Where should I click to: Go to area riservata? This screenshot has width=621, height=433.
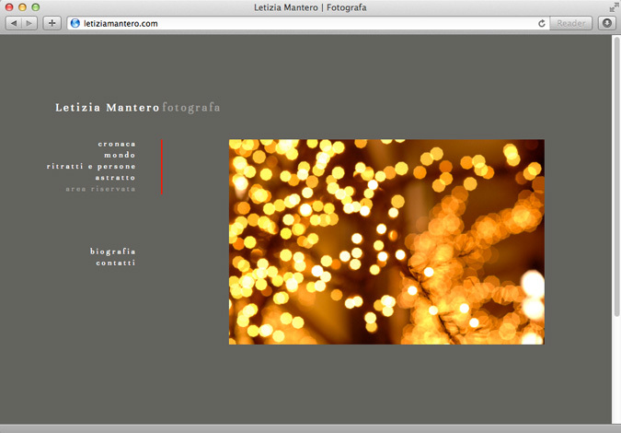tap(100, 188)
